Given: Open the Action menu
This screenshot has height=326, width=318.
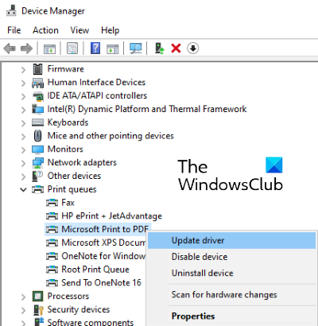Looking at the screenshot, I should coord(45,30).
